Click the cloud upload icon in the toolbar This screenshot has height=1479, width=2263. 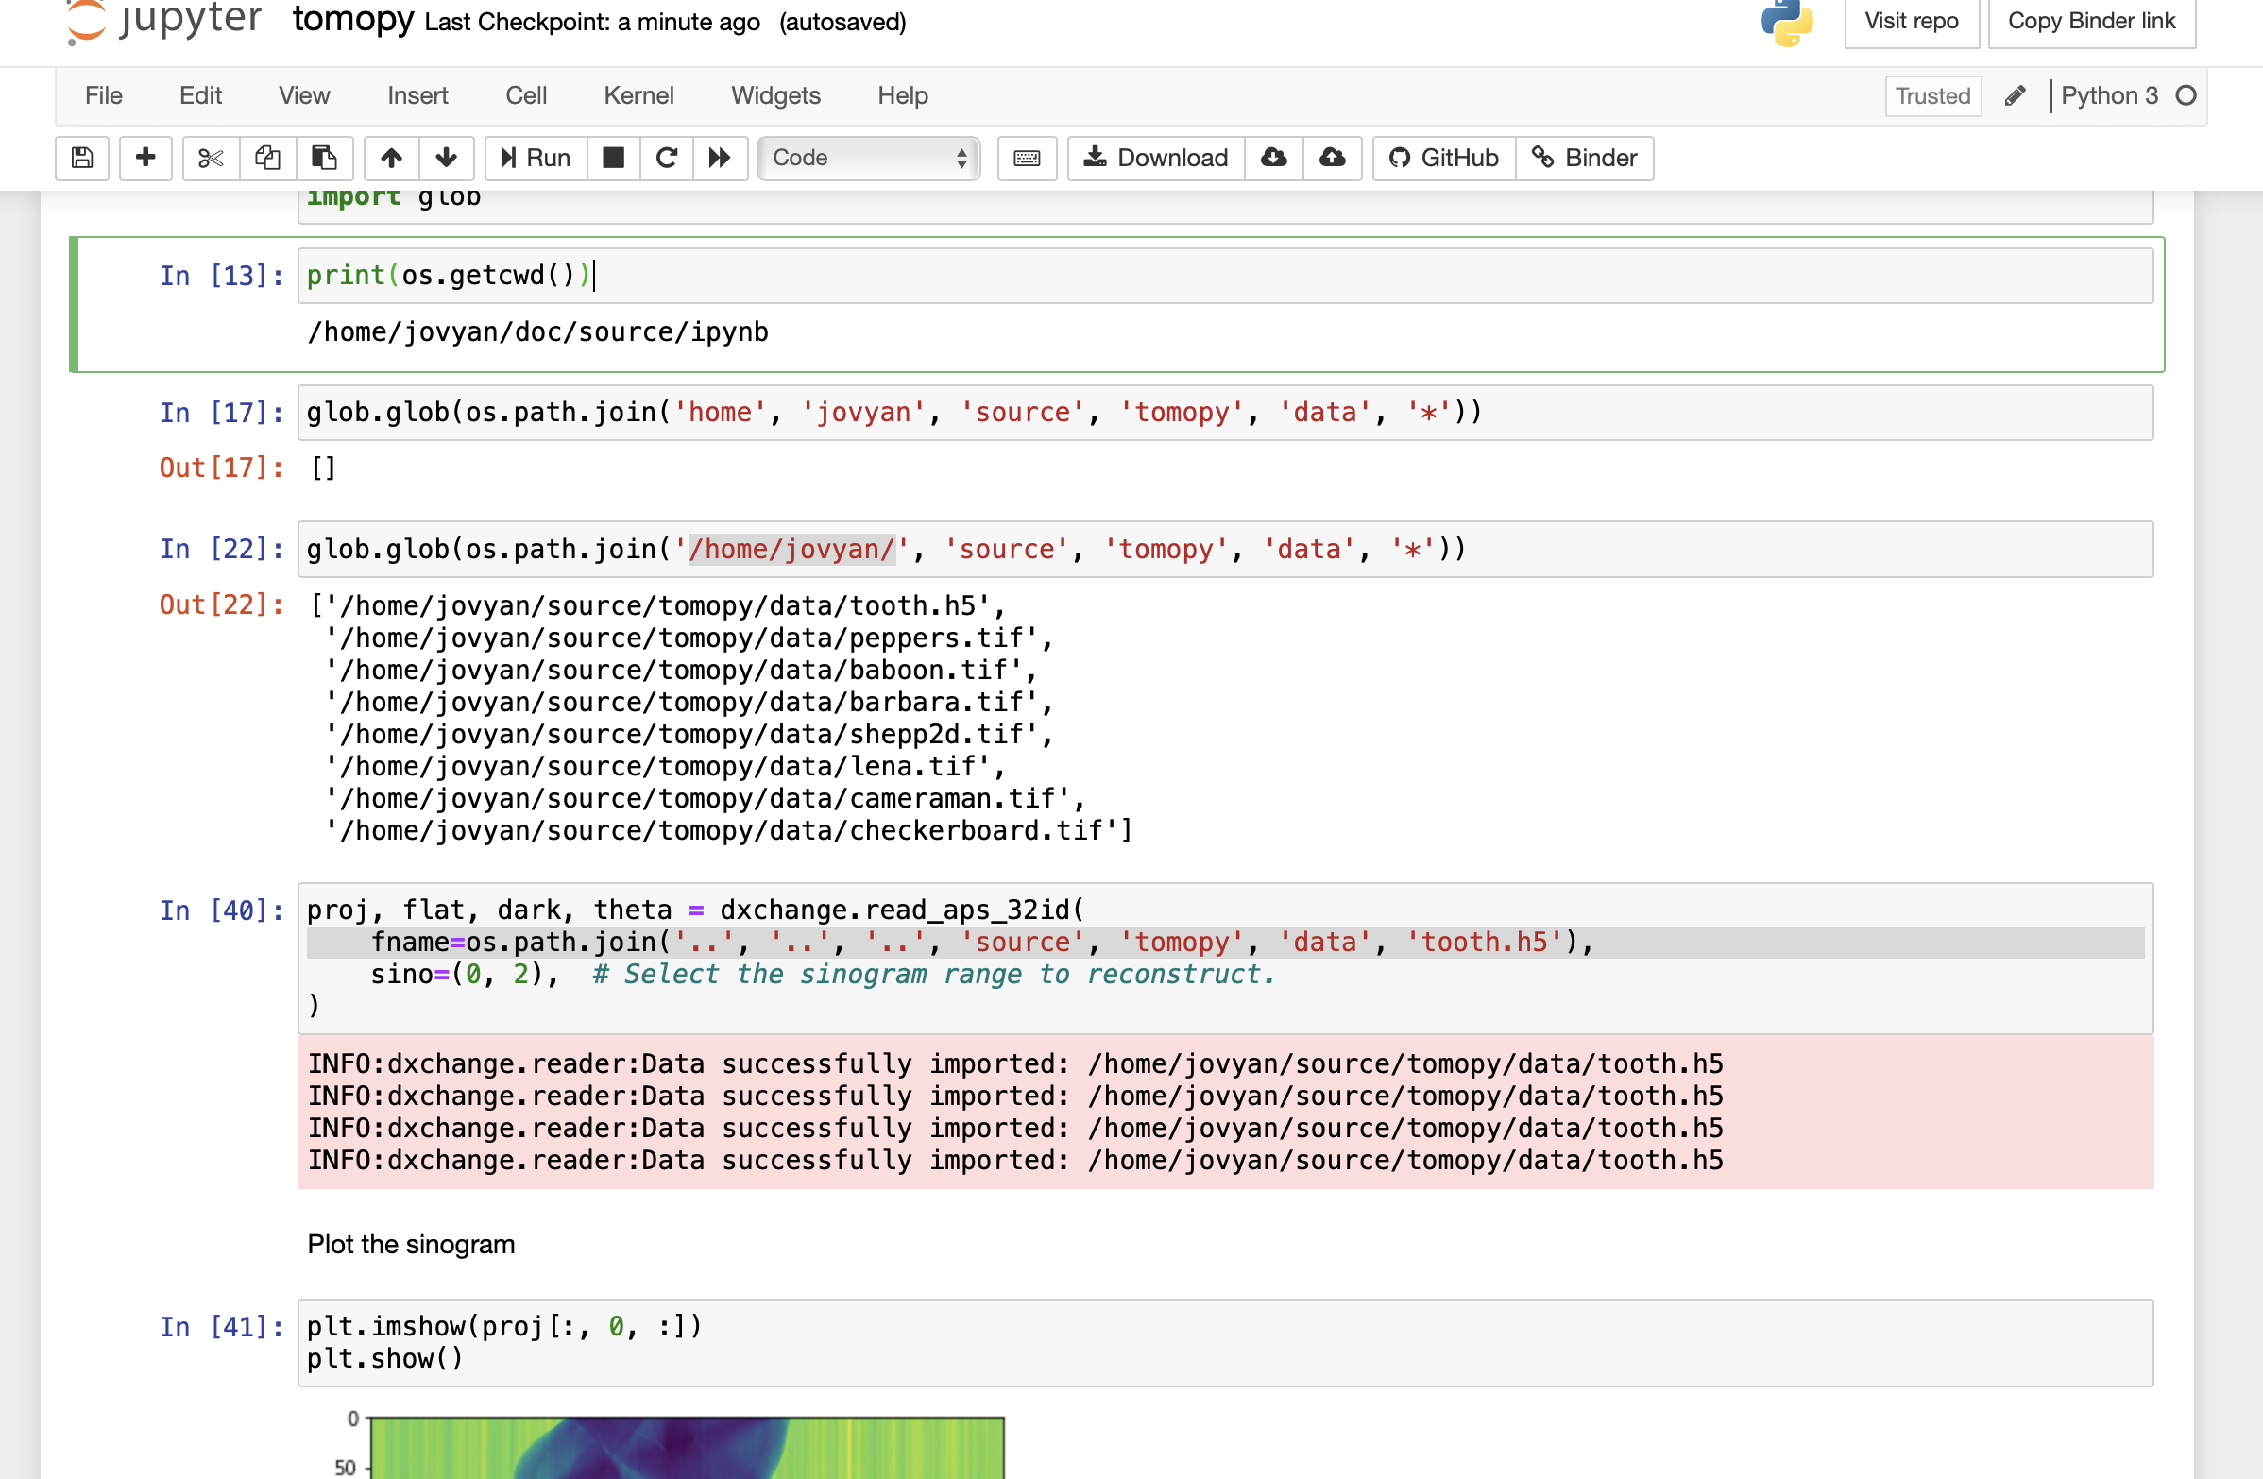[x=1332, y=158]
